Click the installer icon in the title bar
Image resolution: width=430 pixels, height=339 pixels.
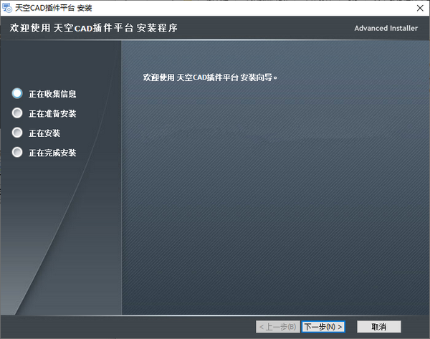(7, 7)
